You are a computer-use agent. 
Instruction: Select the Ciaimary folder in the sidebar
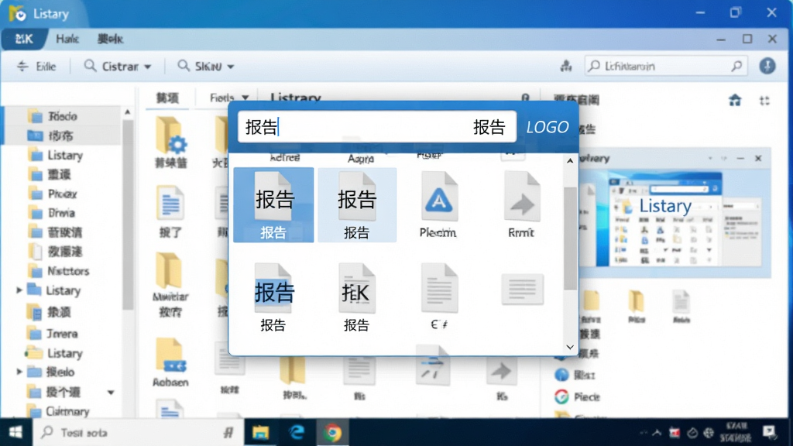tap(58, 411)
